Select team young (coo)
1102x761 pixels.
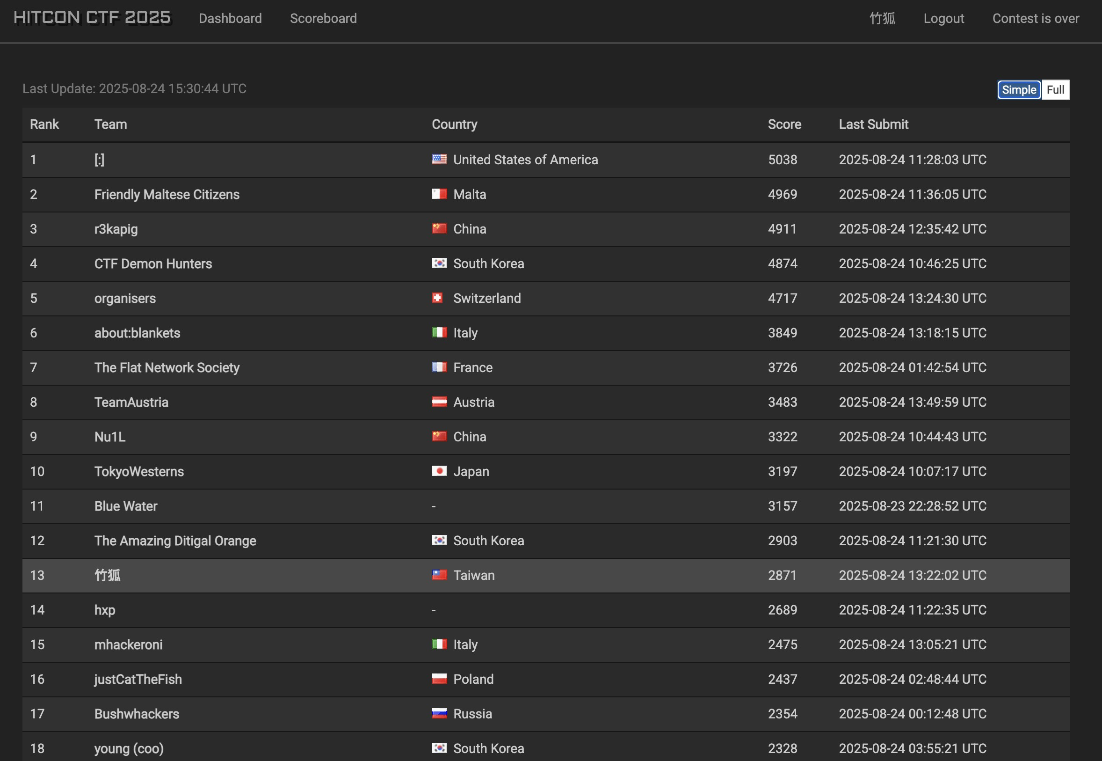point(129,749)
